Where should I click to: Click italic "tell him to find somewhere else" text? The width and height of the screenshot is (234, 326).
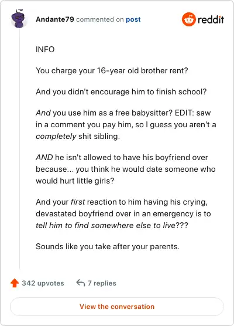[x=105, y=225]
